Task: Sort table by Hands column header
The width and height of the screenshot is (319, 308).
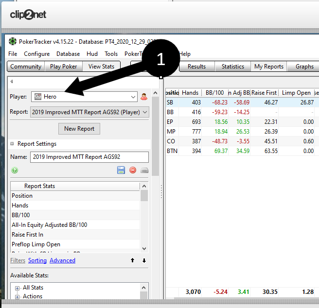Action: pyautogui.click(x=190, y=93)
